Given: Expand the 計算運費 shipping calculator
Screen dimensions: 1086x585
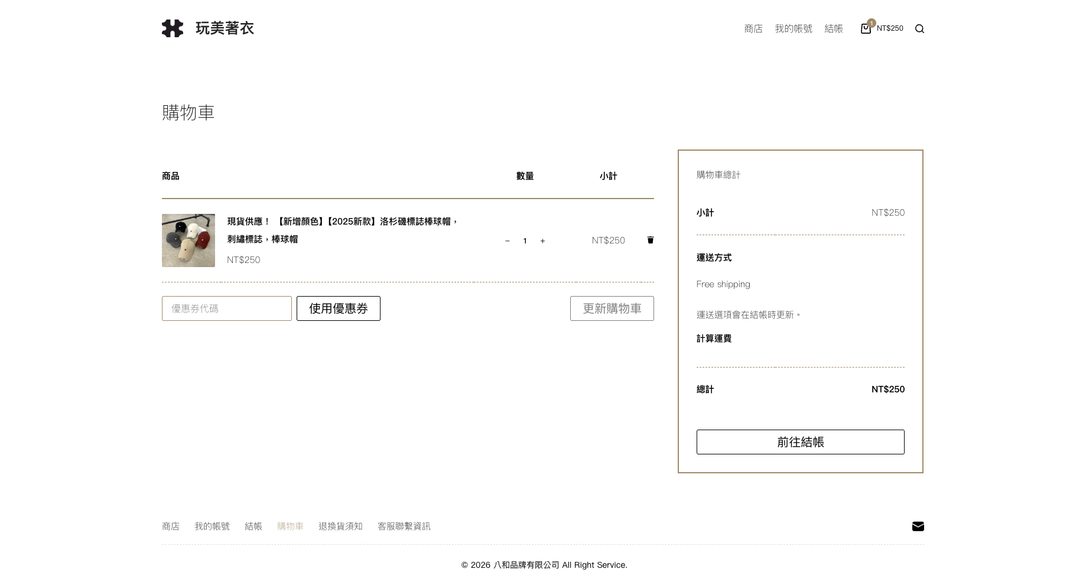Looking at the screenshot, I should click(x=714, y=339).
